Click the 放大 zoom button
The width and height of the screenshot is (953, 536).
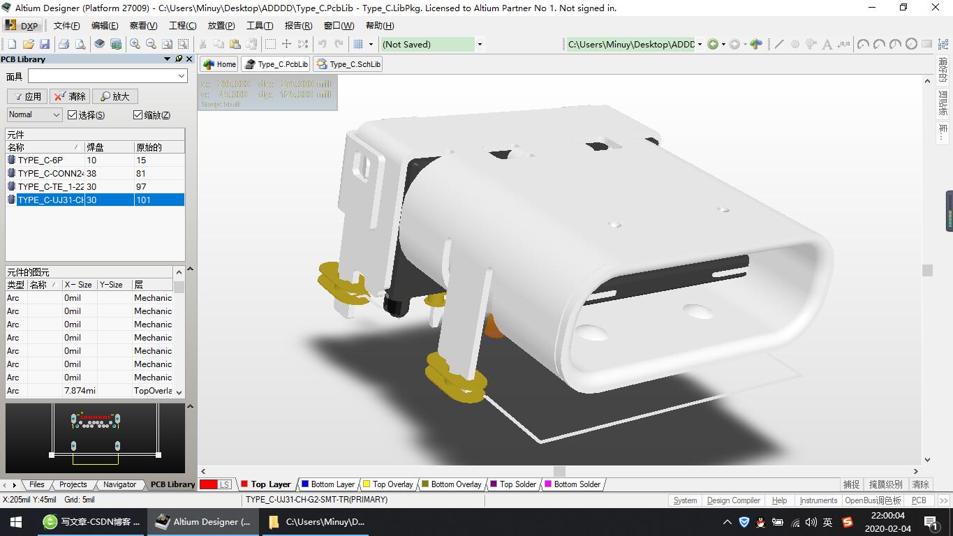click(x=115, y=96)
